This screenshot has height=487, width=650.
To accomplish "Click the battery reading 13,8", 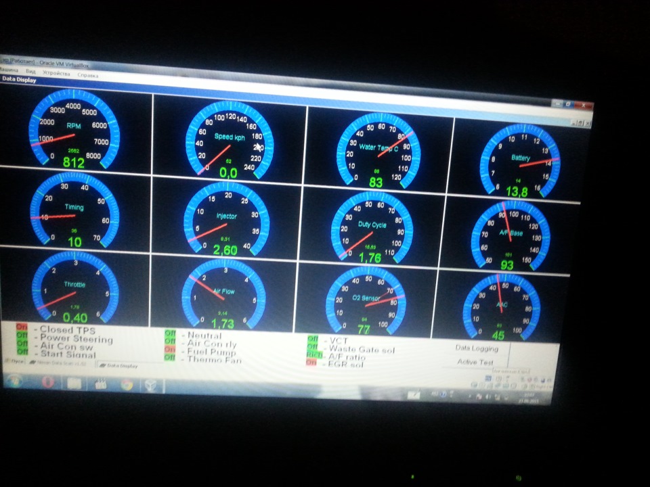I will point(517,191).
